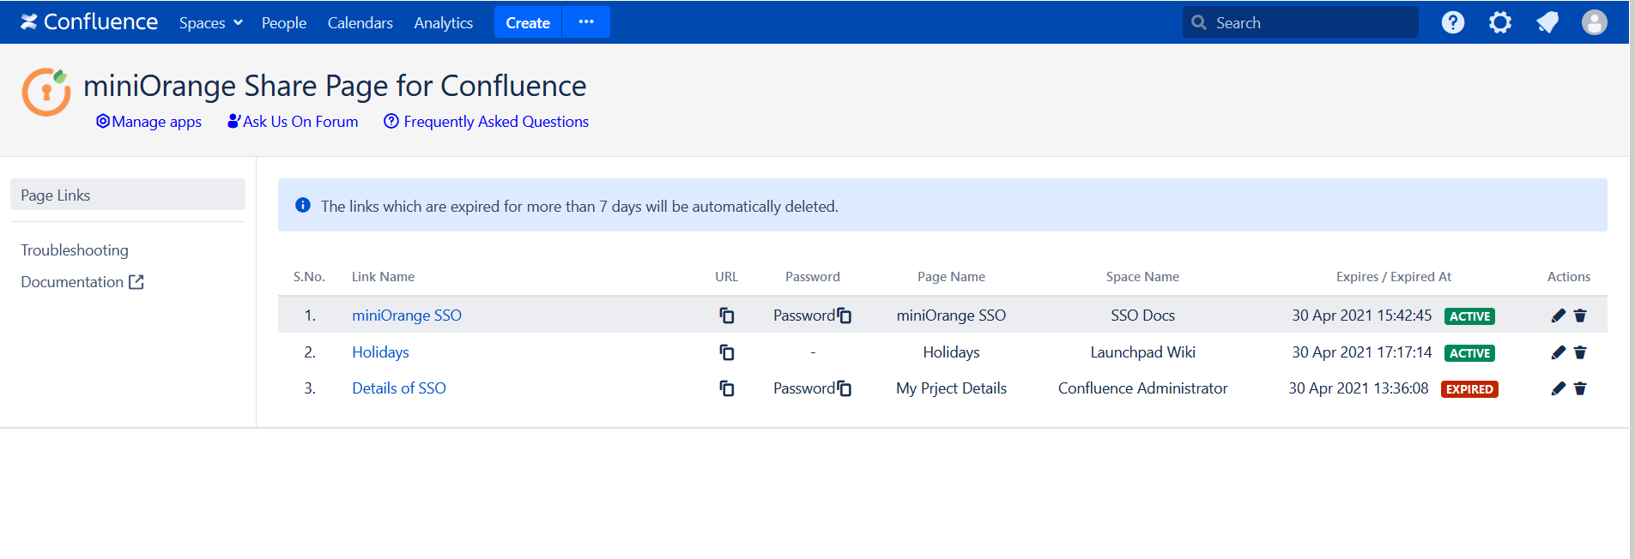Copy password for Details of SSO row

click(845, 388)
